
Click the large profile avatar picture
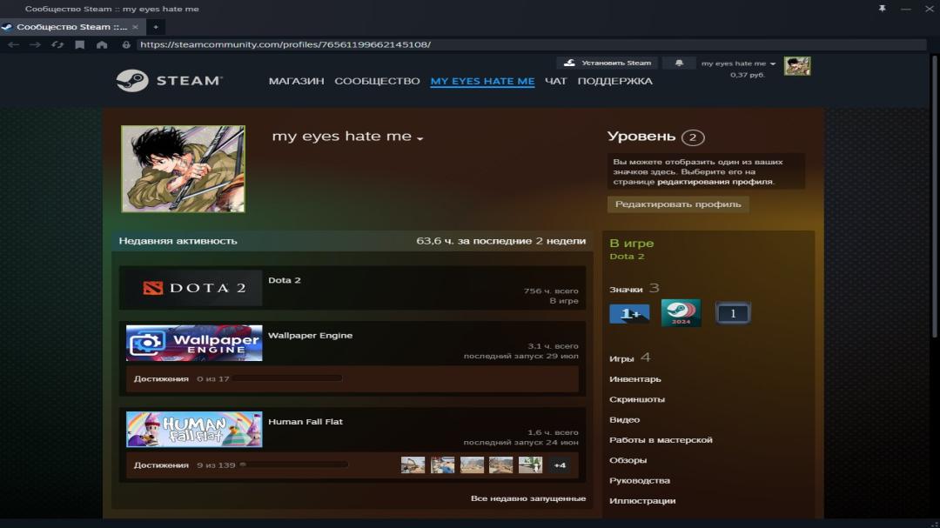183,169
